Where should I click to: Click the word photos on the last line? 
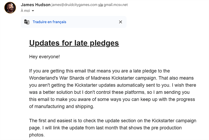(x=36, y=135)
